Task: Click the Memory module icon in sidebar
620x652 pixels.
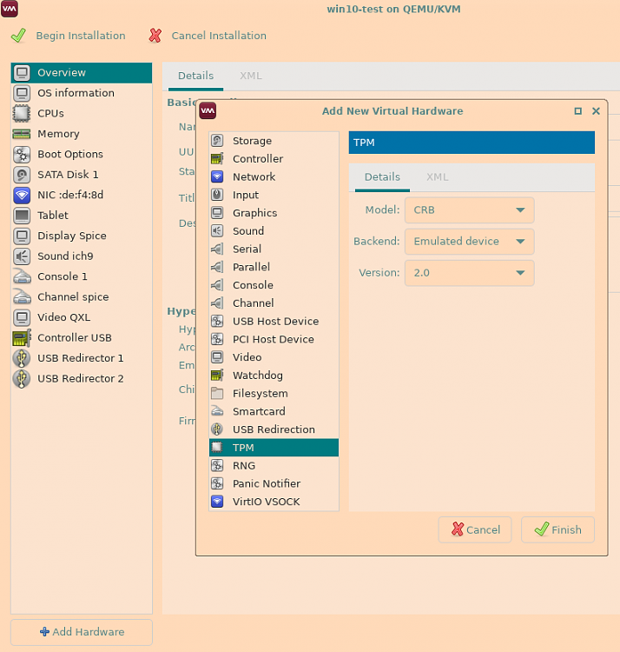Action: (x=22, y=134)
